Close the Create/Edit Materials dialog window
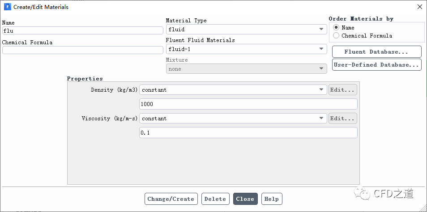427x212 pixels. 419,7
